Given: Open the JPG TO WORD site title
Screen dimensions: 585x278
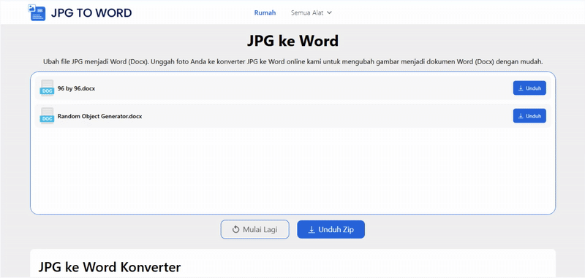Looking at the screenshot, I should click(91, 13).
